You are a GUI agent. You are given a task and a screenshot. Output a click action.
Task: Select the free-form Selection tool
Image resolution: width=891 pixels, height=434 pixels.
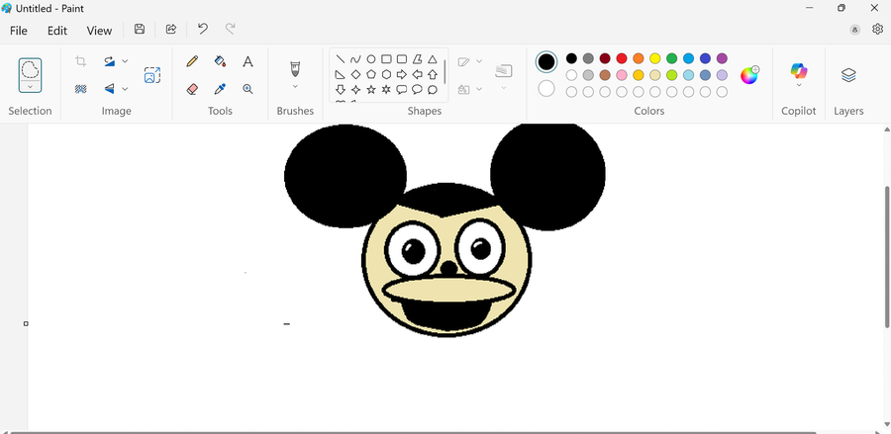tap(30, 69)
